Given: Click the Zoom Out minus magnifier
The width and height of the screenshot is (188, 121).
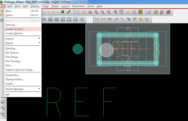Looking at the screenshot, I should (109, 12).
